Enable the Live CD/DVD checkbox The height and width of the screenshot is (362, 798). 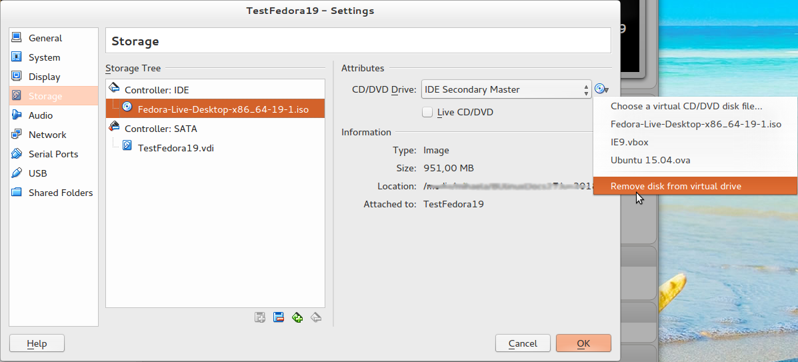(x=427, y=112)
